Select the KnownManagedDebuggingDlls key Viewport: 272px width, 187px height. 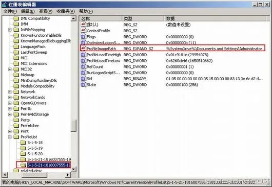tap(46, 41)
